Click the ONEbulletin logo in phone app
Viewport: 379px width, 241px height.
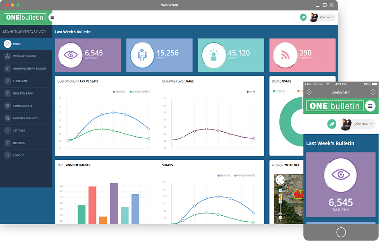(x=335, y=106)
